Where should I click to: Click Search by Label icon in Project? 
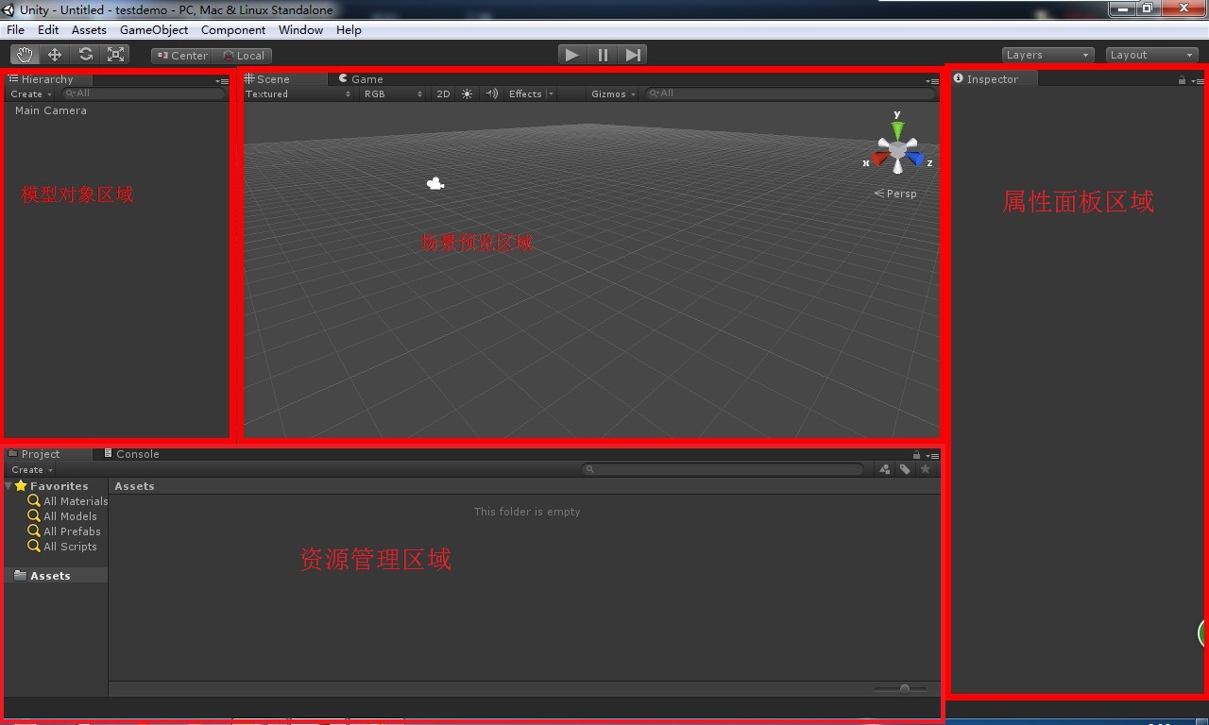(905, 469)
